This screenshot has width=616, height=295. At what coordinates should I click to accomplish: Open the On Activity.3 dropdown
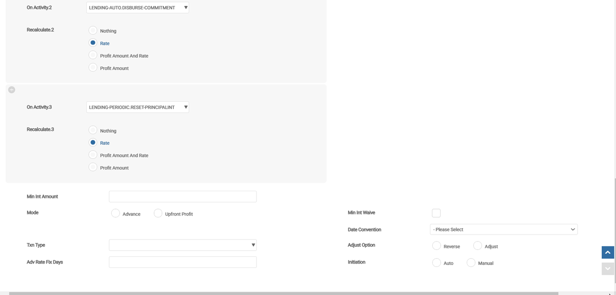[137, 107]
